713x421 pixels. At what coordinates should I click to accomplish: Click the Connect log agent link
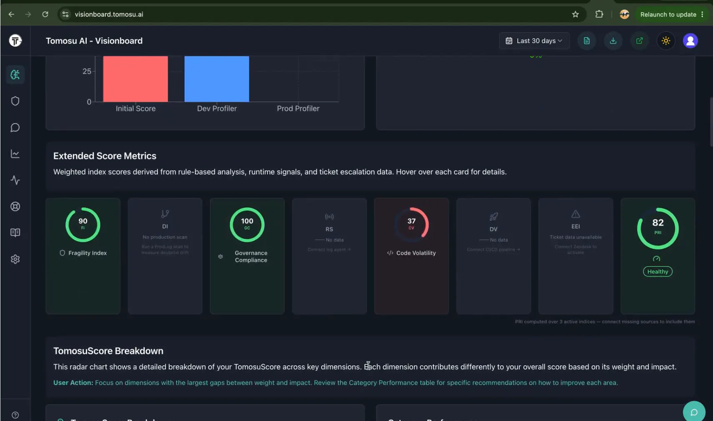click(329, 250)
